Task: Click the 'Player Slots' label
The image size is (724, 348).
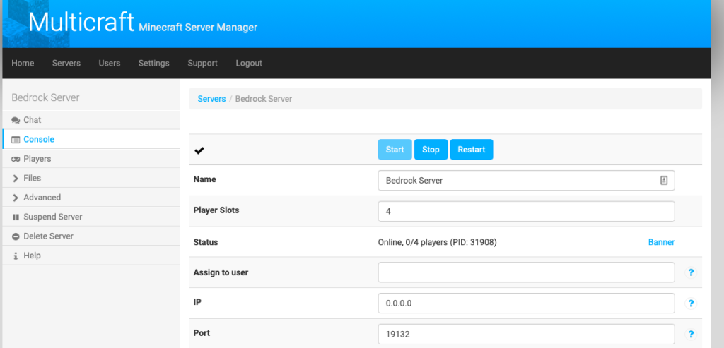Action: [x=216, y=210]
